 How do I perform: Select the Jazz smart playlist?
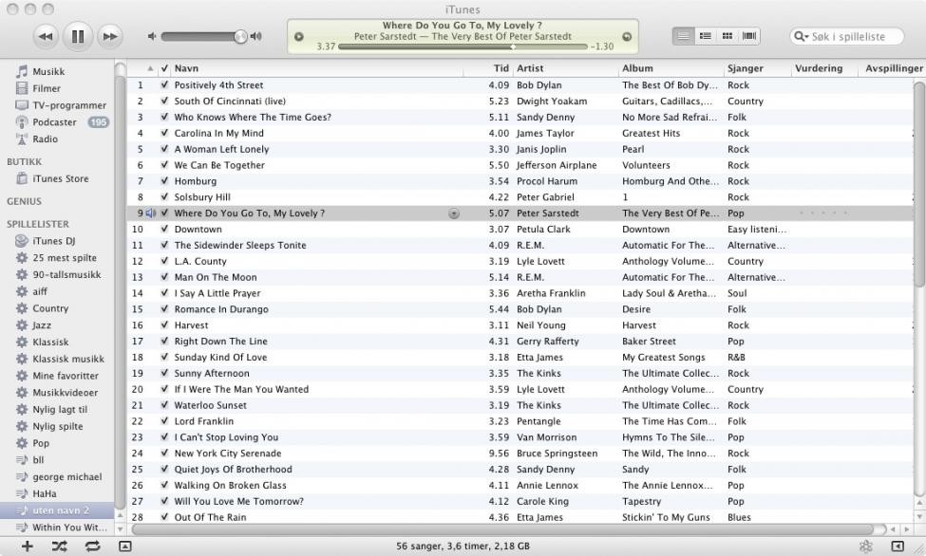coord(42,325)
